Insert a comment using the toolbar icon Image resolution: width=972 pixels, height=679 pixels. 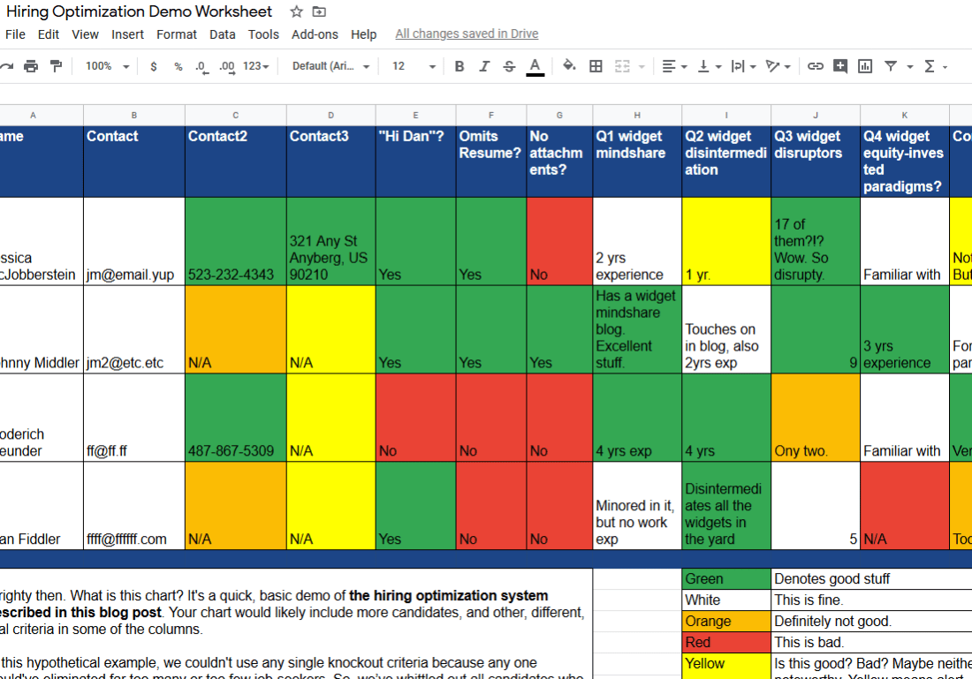coord(840,66)
